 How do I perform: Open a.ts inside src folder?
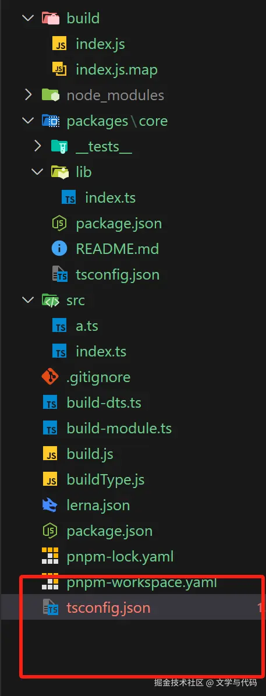coord(87,326)
